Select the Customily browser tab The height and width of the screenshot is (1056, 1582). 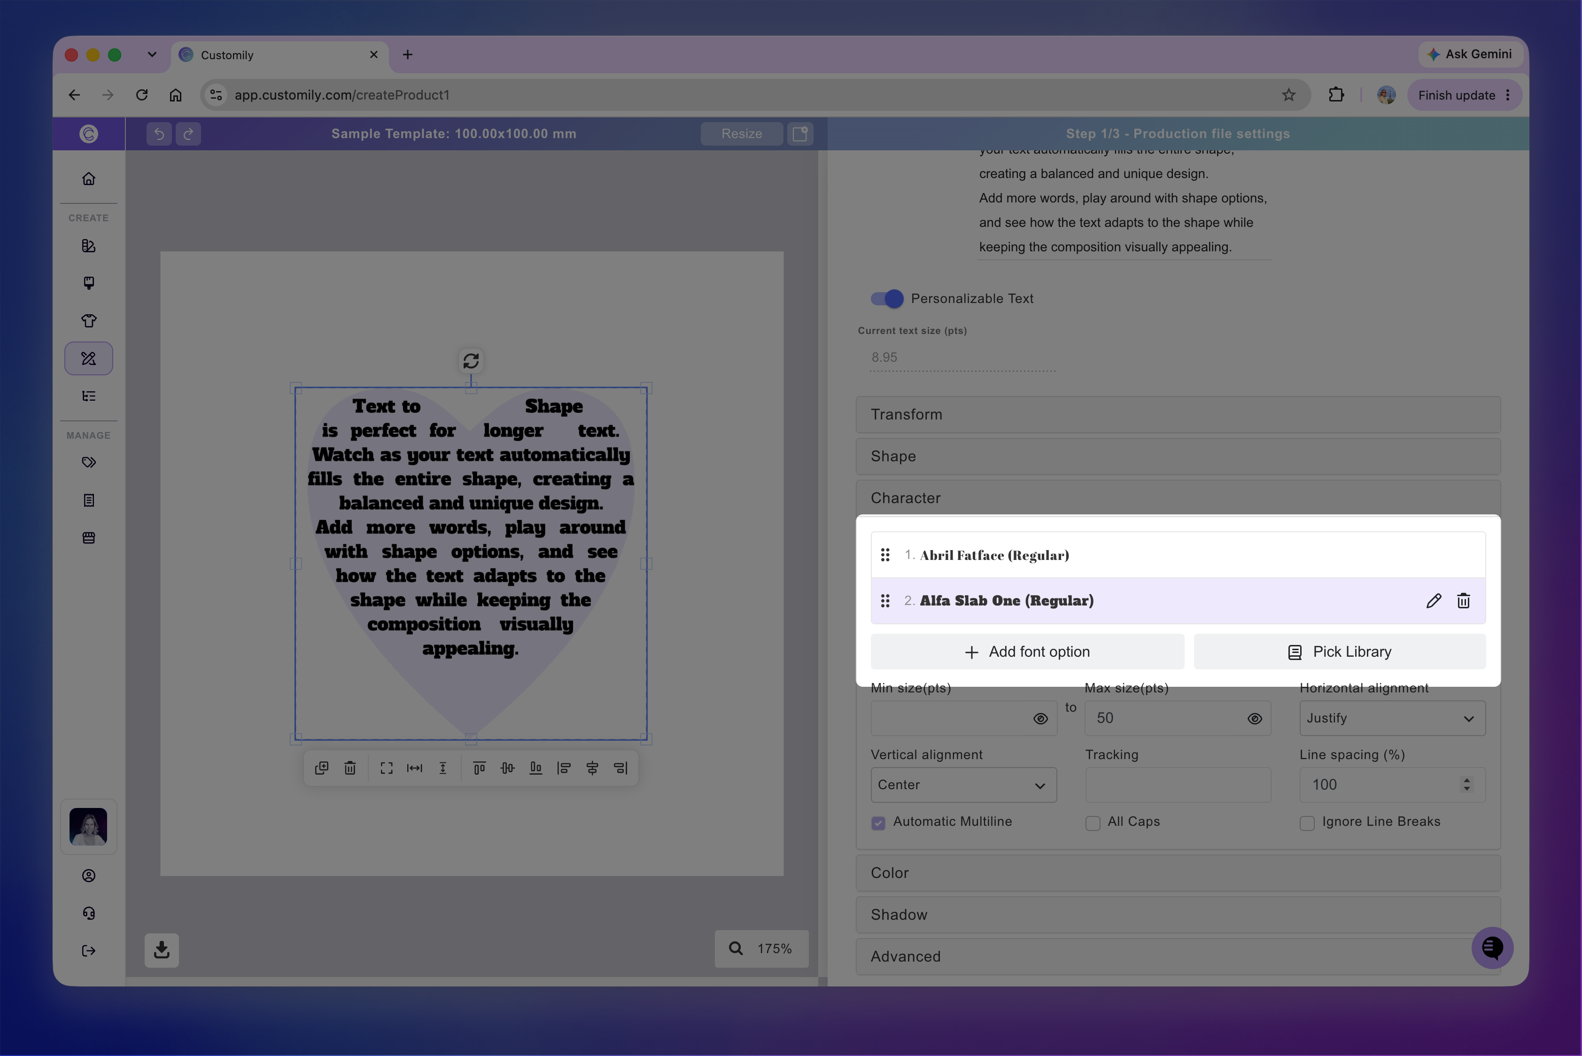[280, 55]
